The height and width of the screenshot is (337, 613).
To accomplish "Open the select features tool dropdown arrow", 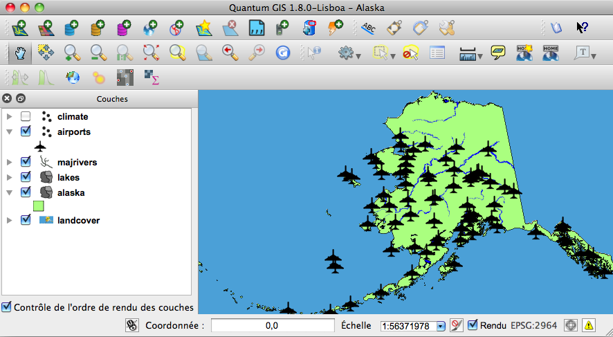I will [393, 56].
